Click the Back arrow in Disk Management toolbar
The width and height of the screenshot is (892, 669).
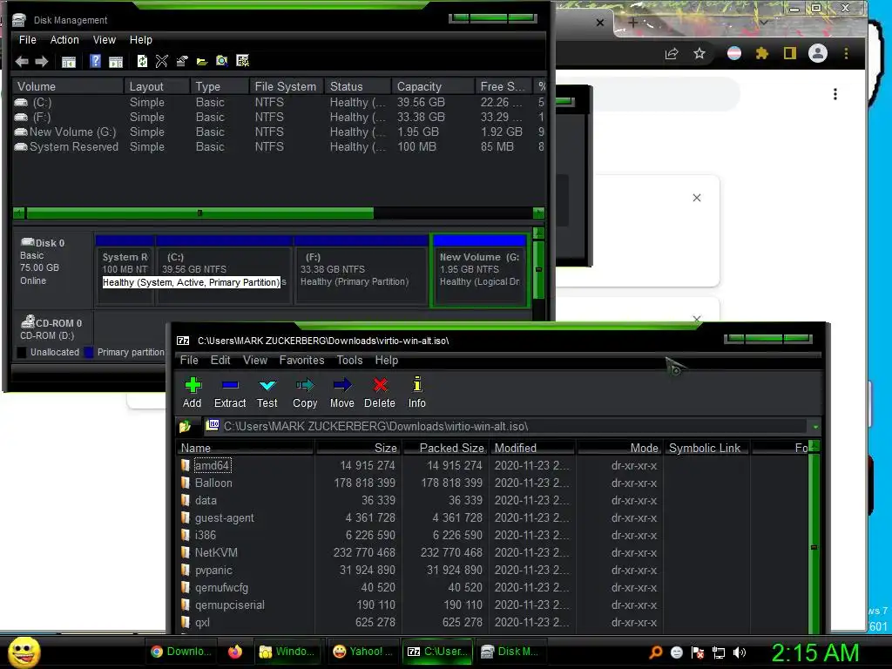coord(22,62)
